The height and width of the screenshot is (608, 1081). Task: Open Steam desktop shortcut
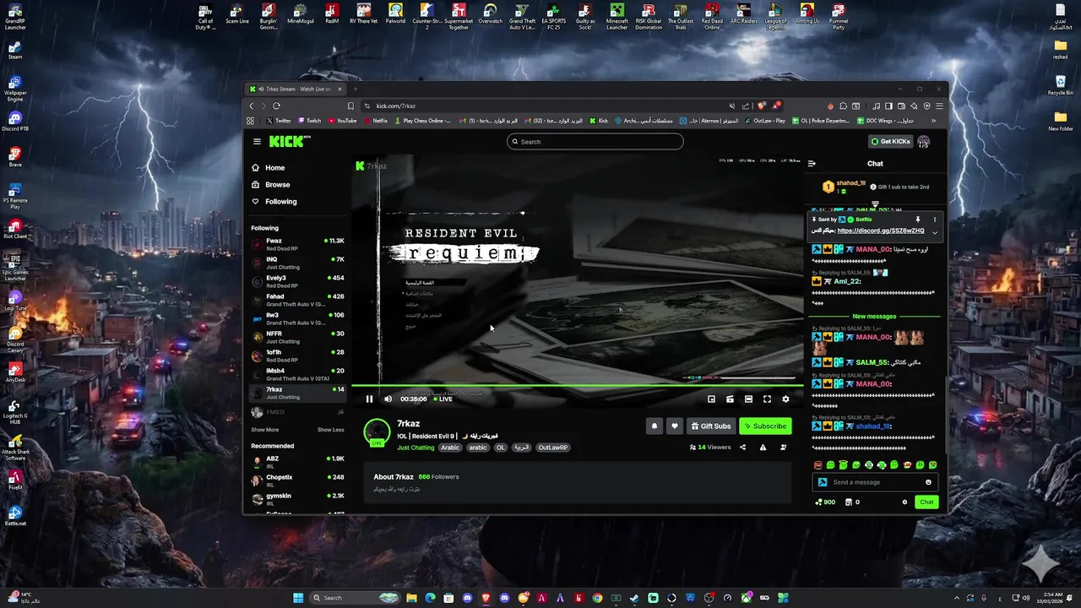15,49
